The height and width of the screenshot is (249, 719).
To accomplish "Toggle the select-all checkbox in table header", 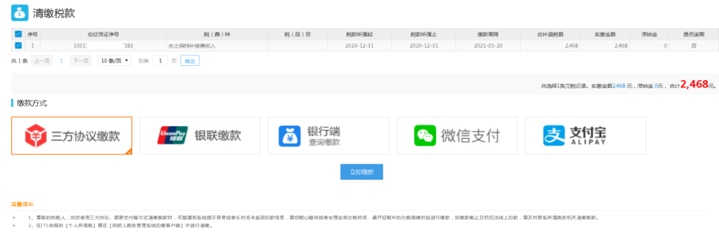I will pos(18,34).
